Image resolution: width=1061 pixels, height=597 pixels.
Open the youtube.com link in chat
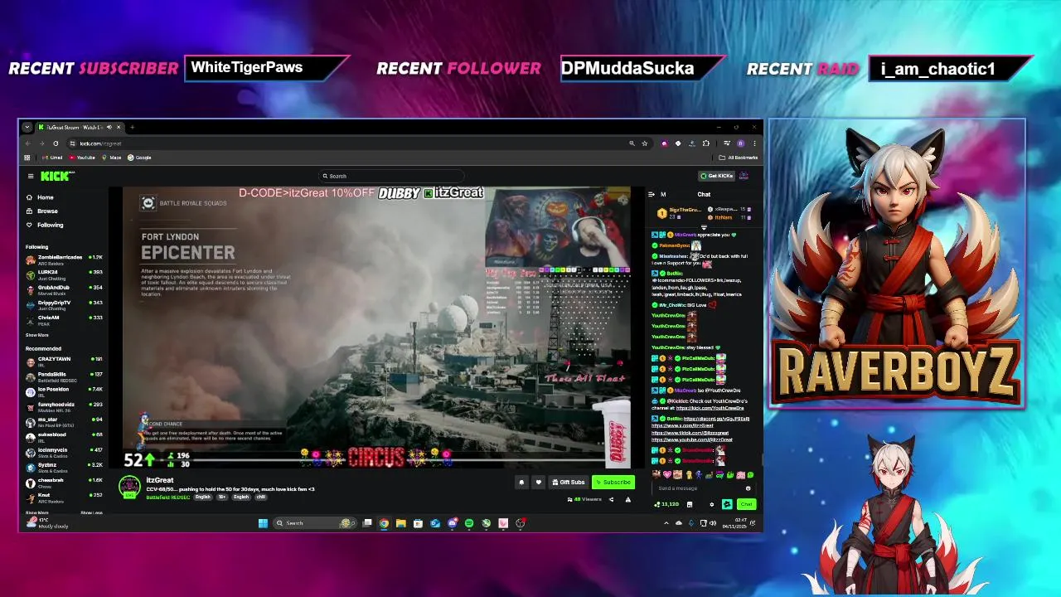point(692,439)
